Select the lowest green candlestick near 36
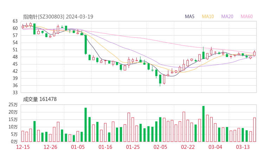The height and width of the screenshot is (155, 260). pos(160,80)
